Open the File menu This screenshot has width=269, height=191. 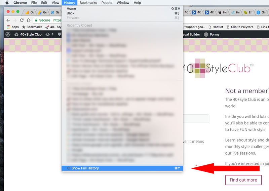click(x=34, y=3)
